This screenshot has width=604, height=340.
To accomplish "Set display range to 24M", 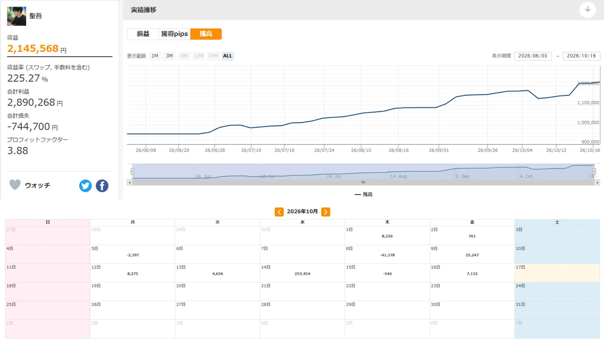I will tap(213, 56).
